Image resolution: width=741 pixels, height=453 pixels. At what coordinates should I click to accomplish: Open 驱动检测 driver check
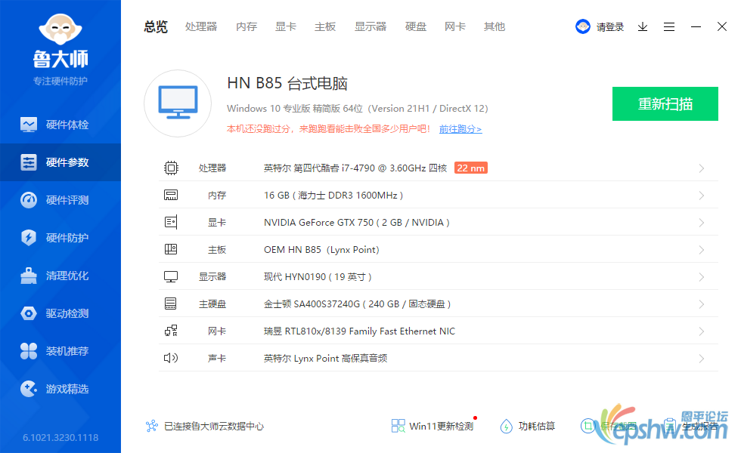coord(60,313)
